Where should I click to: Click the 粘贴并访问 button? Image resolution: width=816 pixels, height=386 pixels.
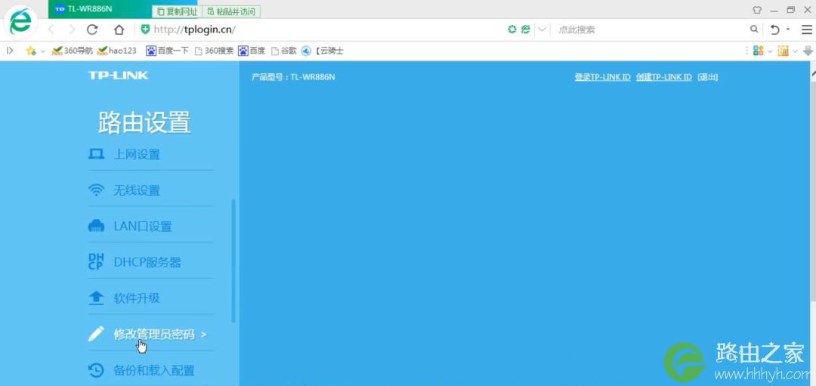(232, 11)
